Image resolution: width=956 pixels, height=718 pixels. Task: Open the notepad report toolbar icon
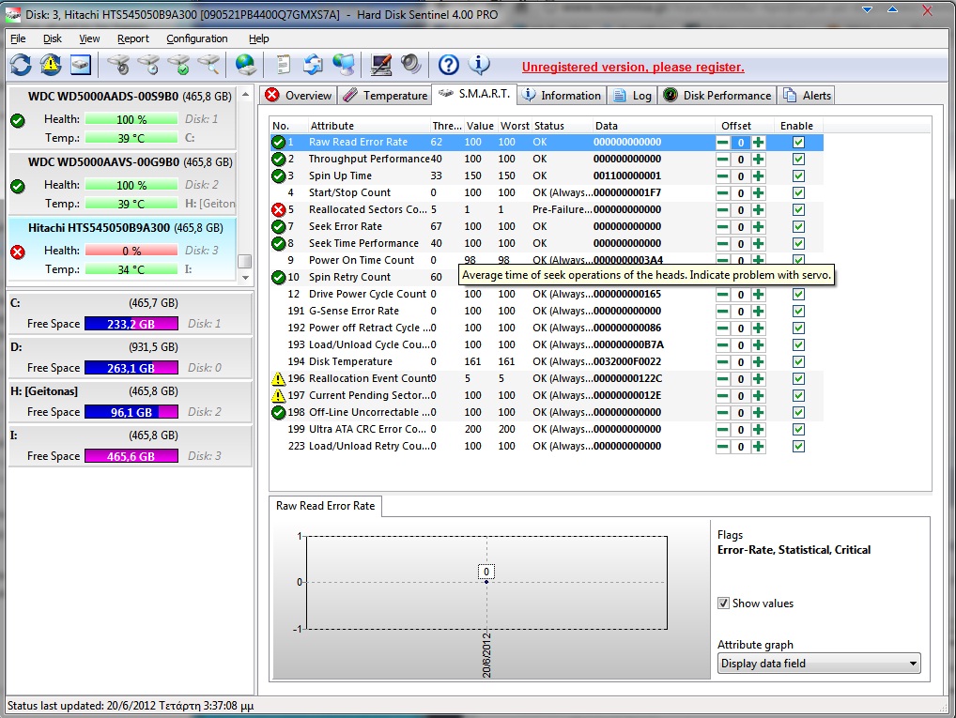coord(284,65)
